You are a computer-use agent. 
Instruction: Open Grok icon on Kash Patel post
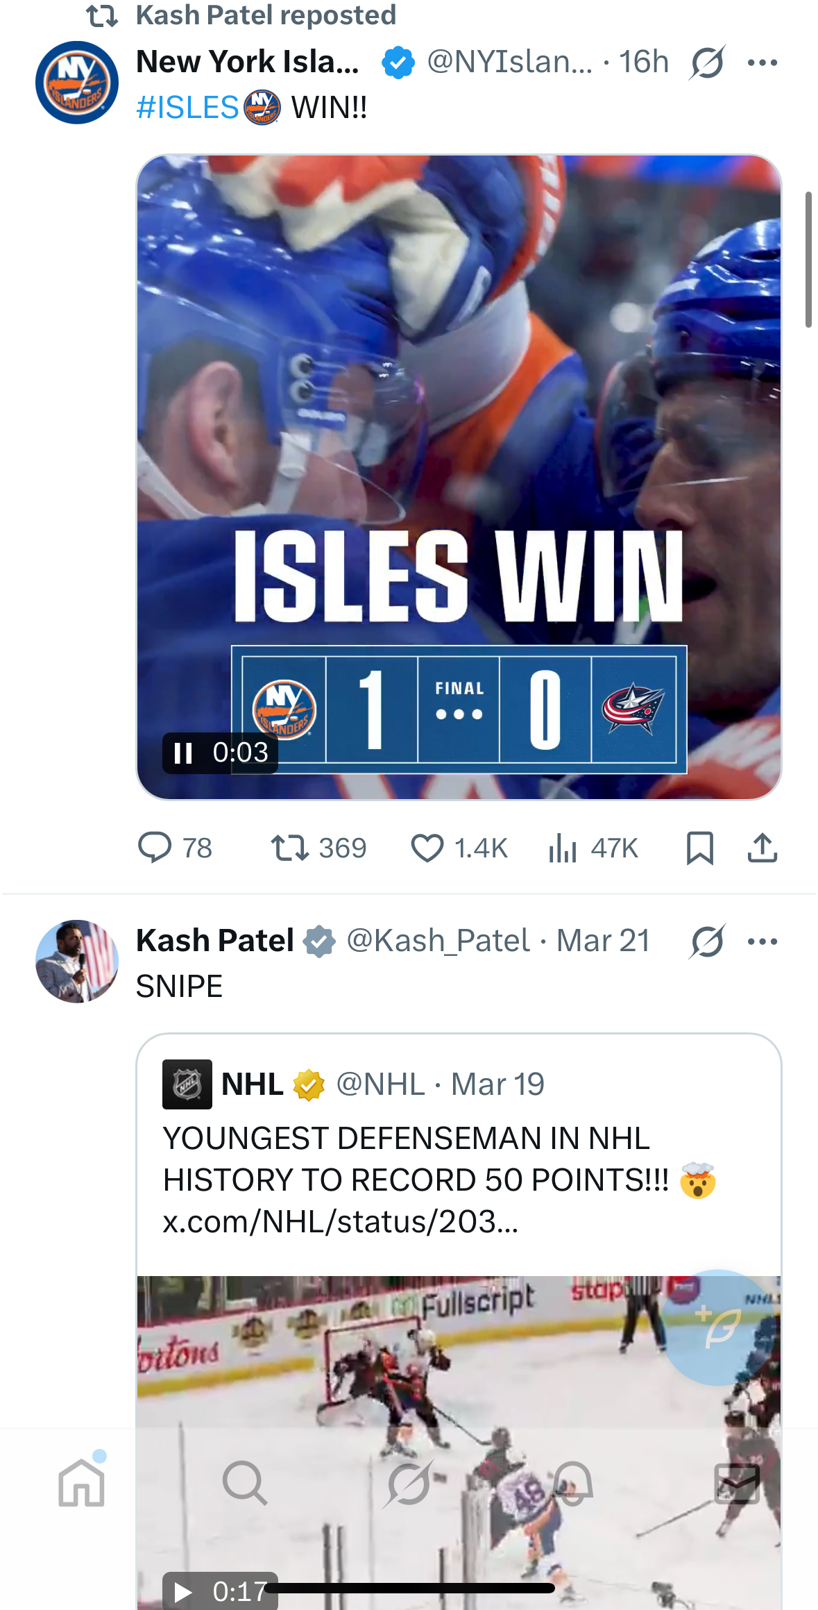pyautogui.click(x=707, y=941)
